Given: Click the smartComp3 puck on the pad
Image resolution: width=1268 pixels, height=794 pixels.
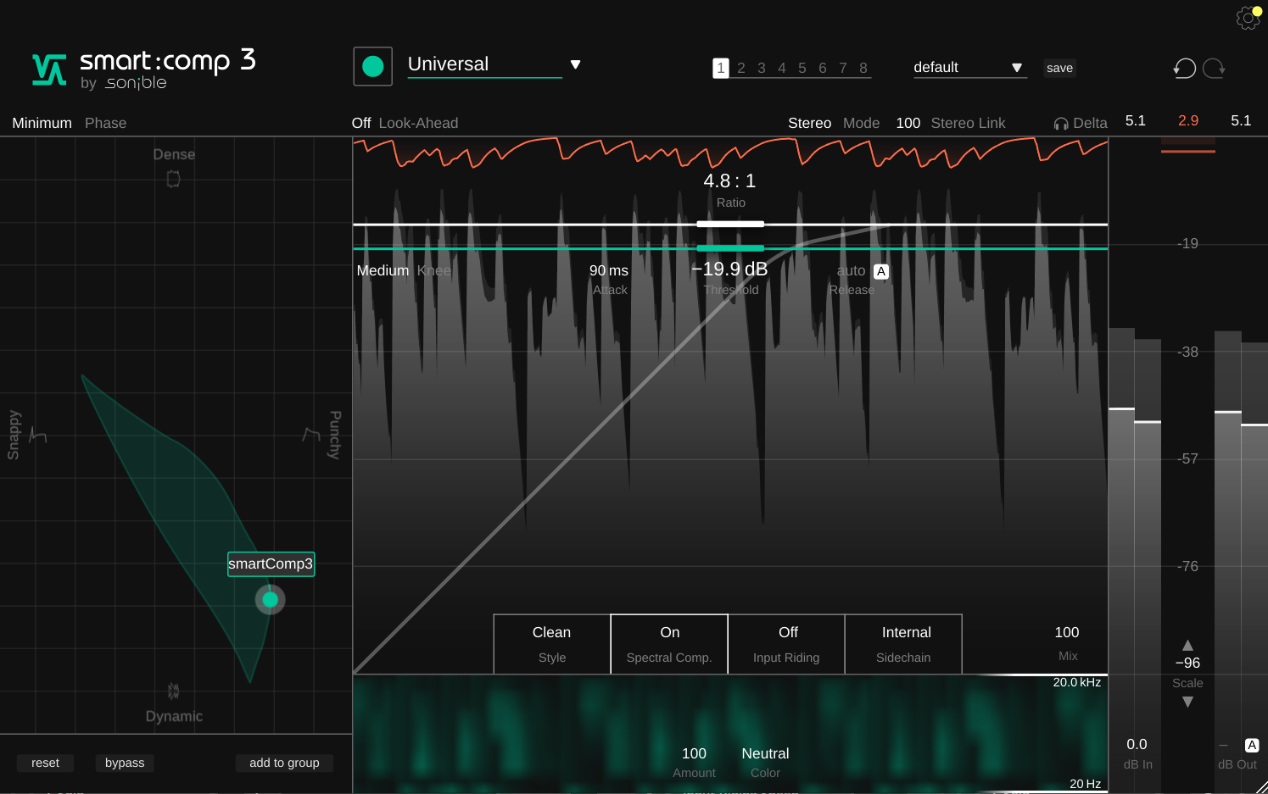Looking at the screenshot, I should [x=270, y=599].
